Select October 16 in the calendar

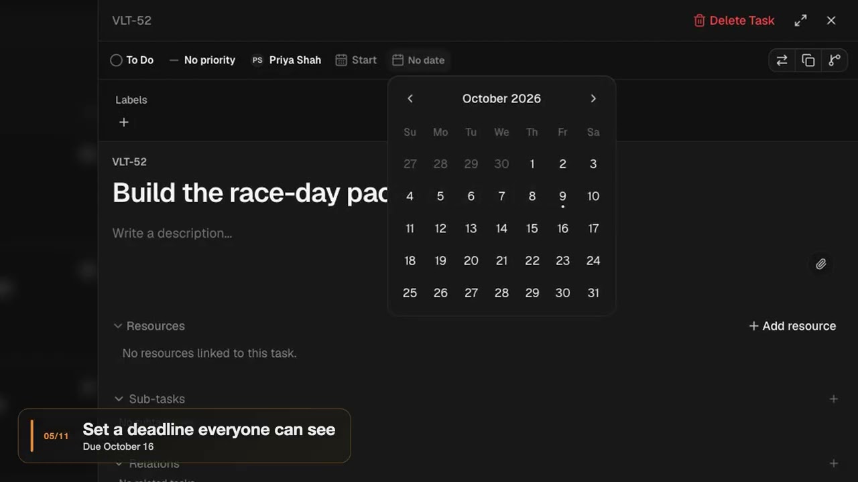click(x=562, y=228)
